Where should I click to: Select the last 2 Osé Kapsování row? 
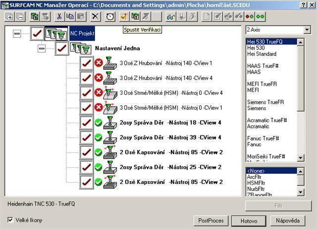click(x=171, y=182)
